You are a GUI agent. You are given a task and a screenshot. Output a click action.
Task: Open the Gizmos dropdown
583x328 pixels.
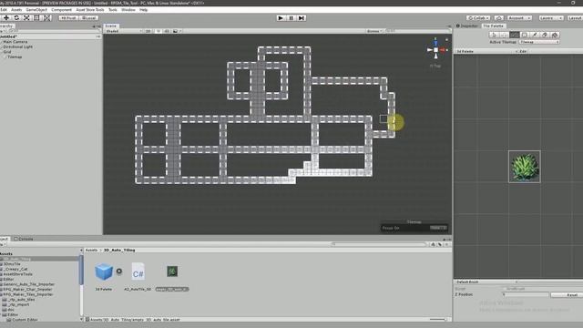click(374, 31)
